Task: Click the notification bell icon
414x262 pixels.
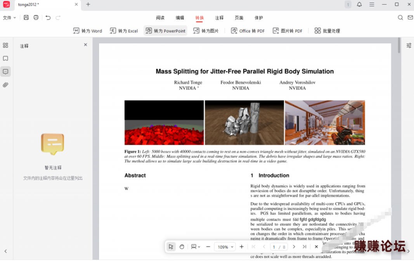Action: tap(359, 4)
